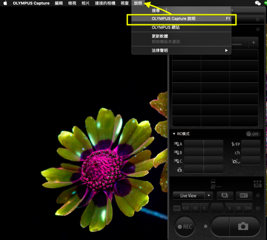
Task: Click the camera built-in flash icon
Action: coord(179,170)
